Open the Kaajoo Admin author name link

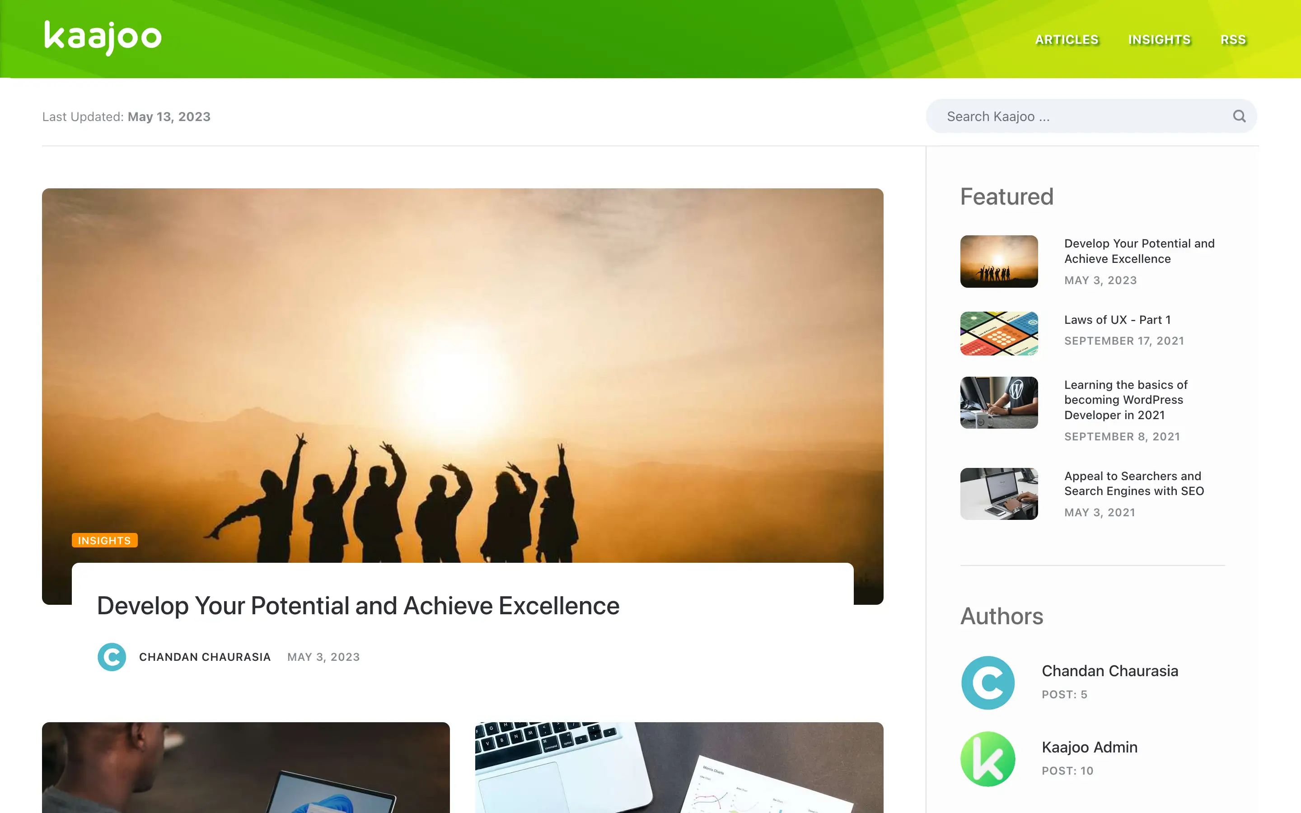point(1089,747)
